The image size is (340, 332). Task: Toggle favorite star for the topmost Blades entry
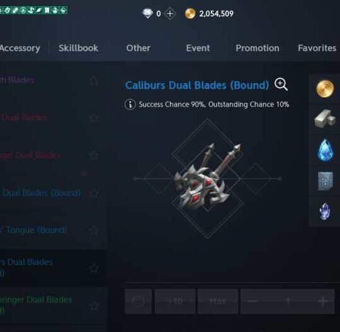(94, 81)
